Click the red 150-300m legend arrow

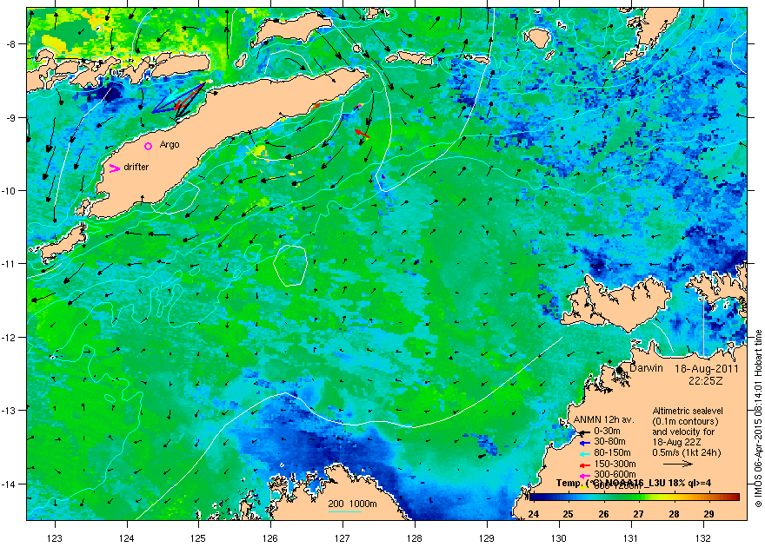click(x=584, y=465)
